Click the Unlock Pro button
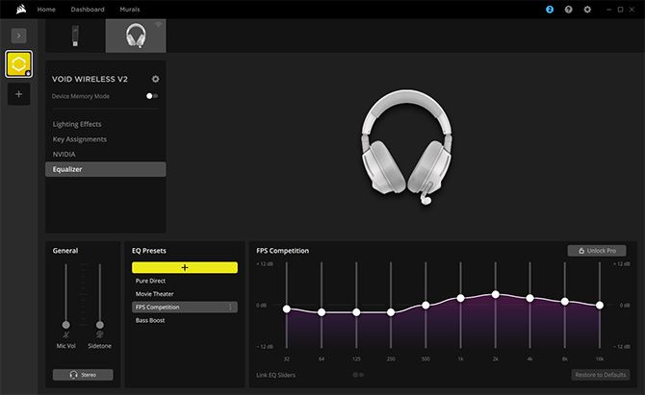645x395 pixels. 597,251
